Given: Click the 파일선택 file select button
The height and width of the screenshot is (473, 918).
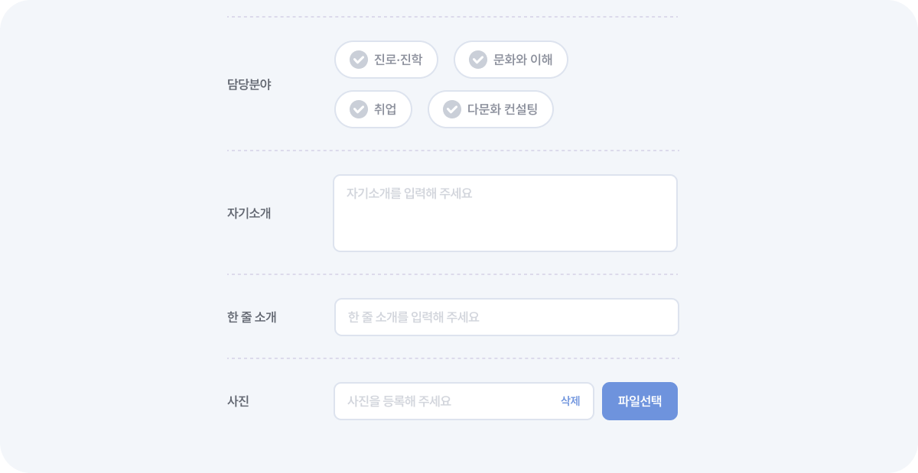Looking at the screenshot, I should pos(640,400).
